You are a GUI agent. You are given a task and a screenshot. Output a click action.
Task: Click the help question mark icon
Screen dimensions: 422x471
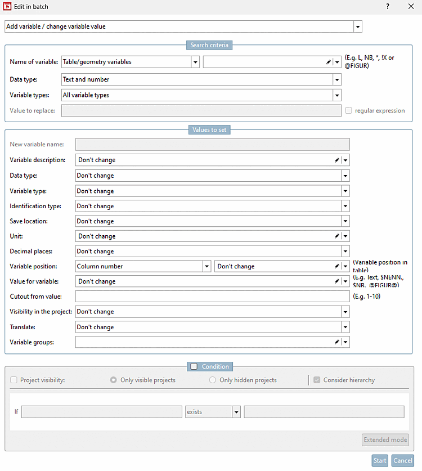click(x=387, y=7)
